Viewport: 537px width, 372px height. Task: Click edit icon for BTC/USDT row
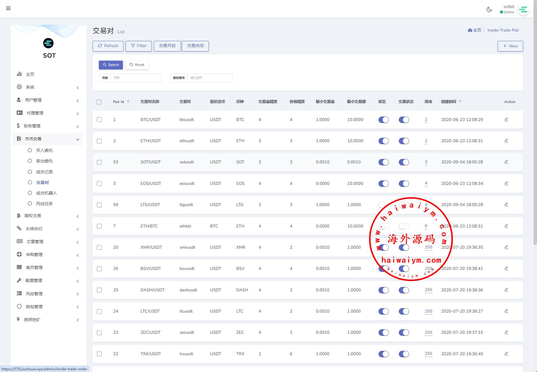(506, 119)
